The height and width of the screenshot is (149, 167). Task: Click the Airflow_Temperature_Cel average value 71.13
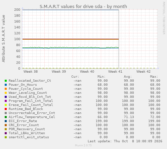click(129, 117)
